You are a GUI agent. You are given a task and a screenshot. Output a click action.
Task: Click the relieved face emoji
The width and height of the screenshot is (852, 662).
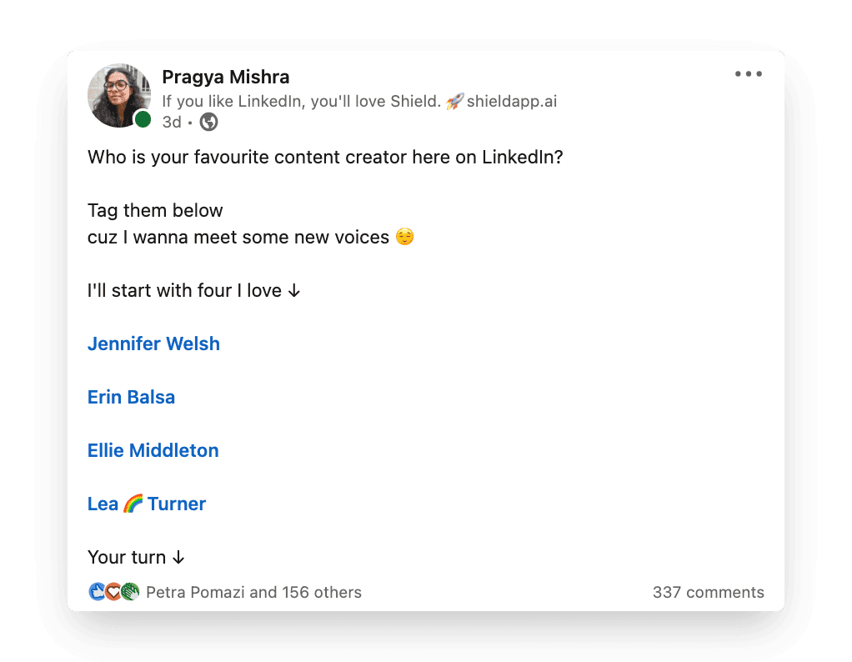[x=405, y=237]
